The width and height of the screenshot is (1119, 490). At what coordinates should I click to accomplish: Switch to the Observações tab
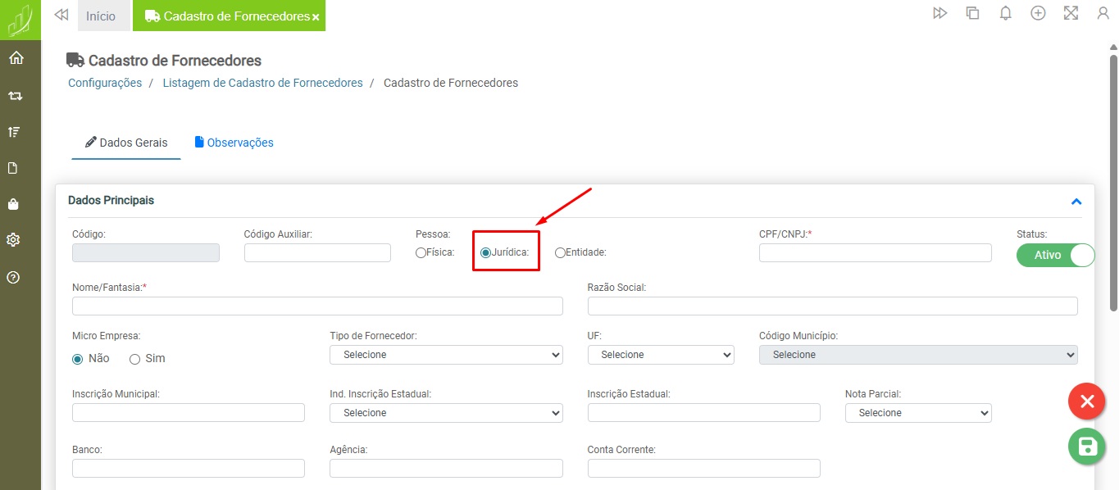234,143
